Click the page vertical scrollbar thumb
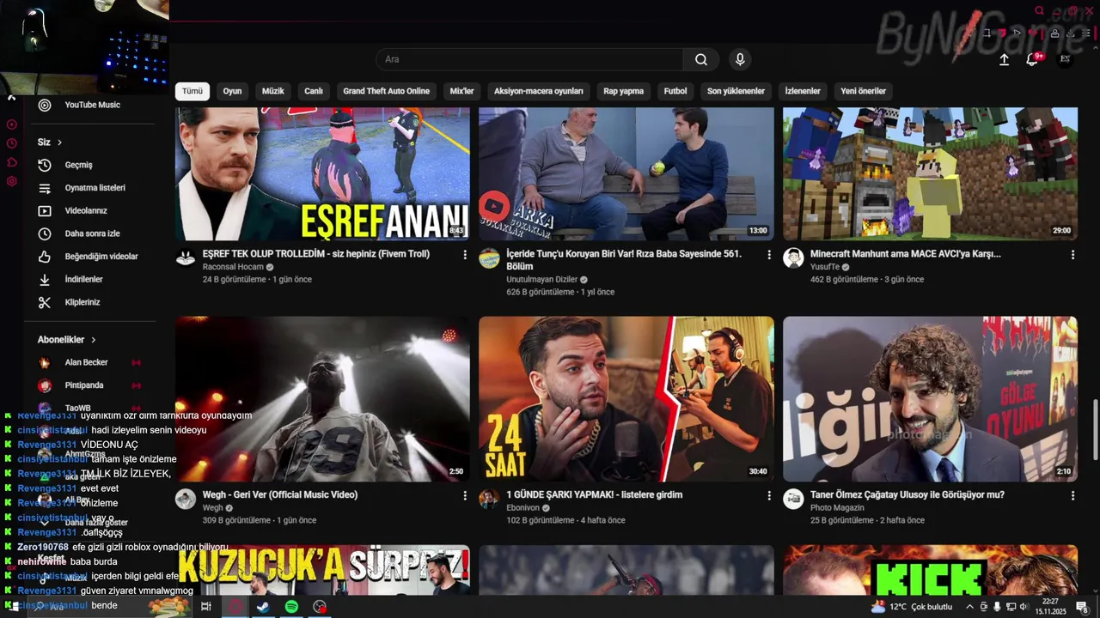Screen dimensions: 1100x618 coord(1095,430)
